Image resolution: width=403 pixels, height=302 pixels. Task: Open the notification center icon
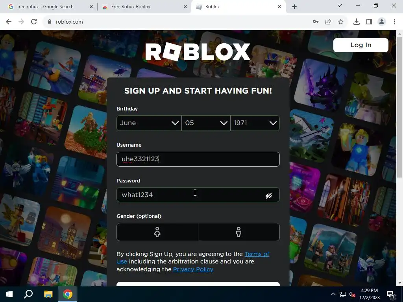pos(390,294)
